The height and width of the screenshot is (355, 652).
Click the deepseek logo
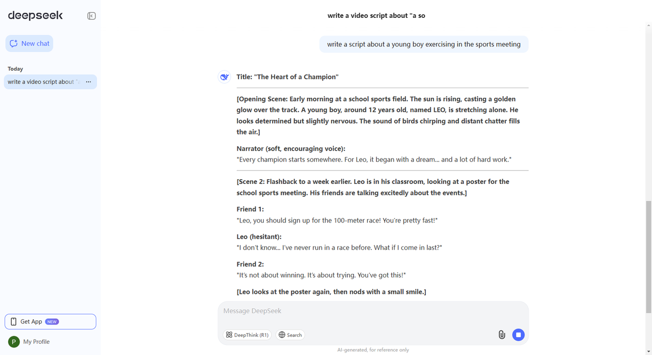point(35,15)
